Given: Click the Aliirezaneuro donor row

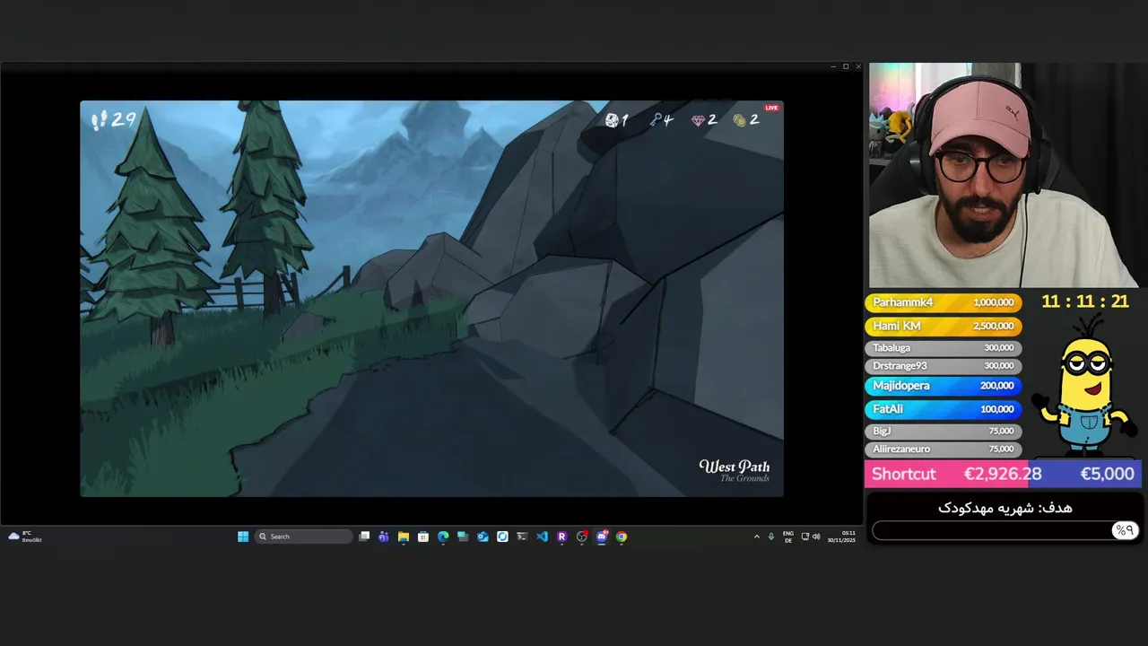Looking at the screenshot, I should coord(942,449).
